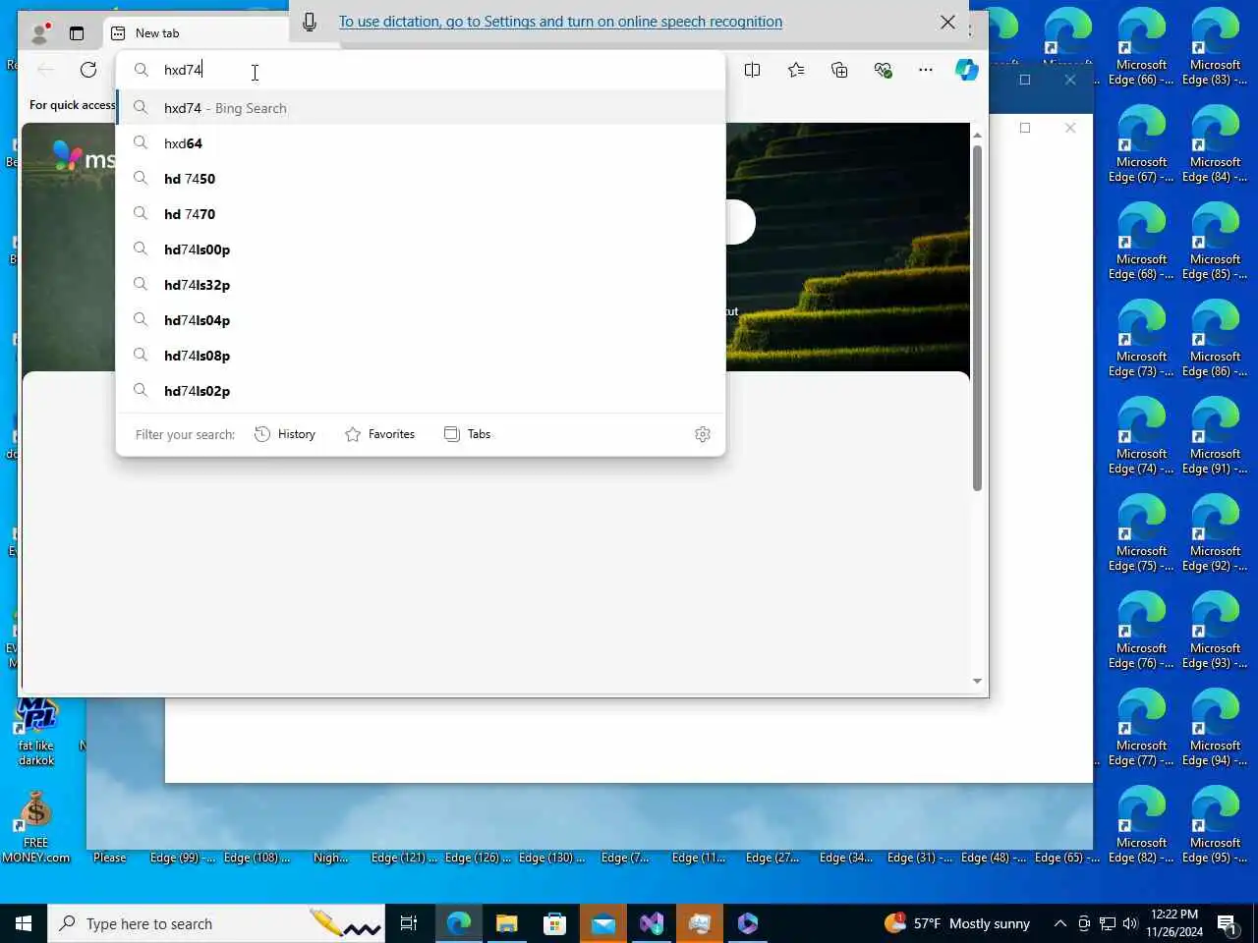The image size is (1258, 943).
Task: Select the Microsoft Edge (74) desktop shortcut
Action: 1141,436
